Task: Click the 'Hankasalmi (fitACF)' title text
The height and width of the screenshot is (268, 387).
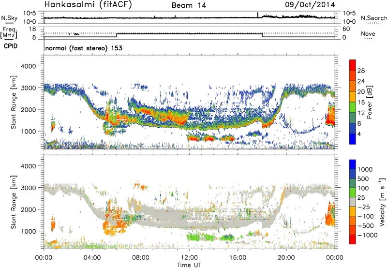Action: (88, 4)
